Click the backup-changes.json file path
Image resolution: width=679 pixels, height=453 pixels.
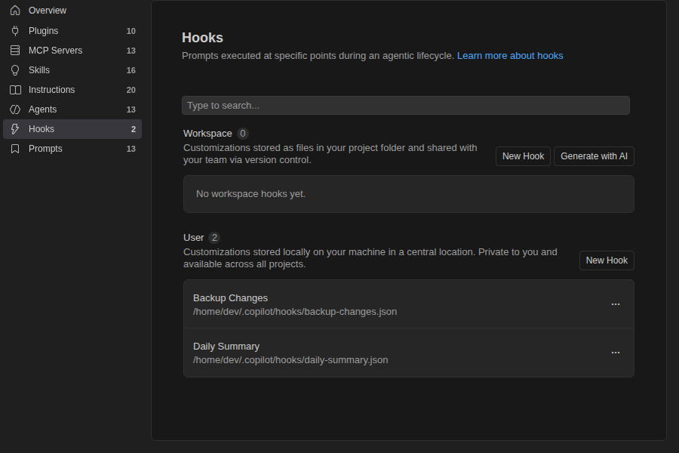(x=295, y=312)
